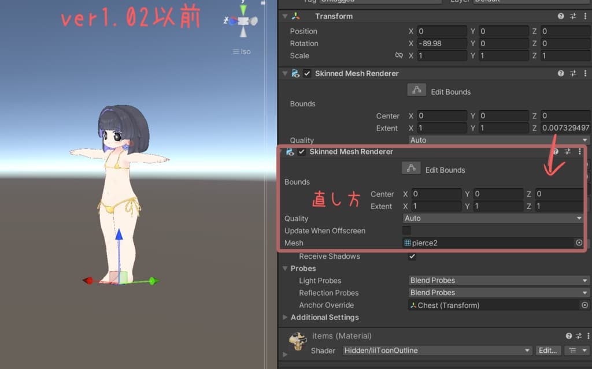This screenshot has width=592, height=369.
Task: Open the Light Probes dropdown
Action: click(x=498, y=280)
